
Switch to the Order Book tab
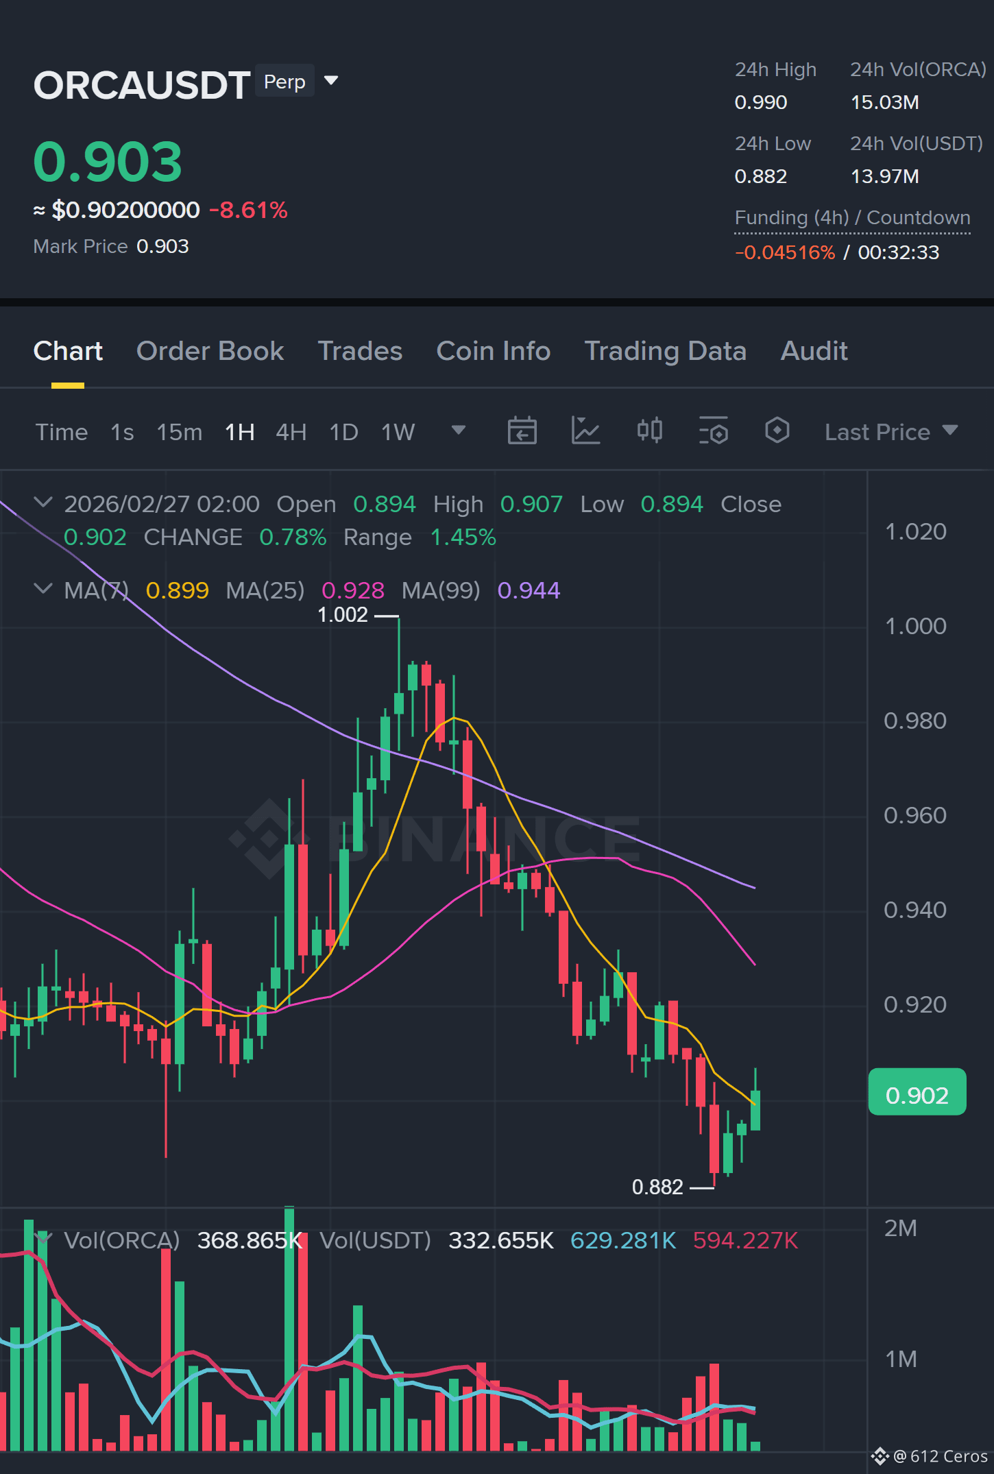[210, 351]
